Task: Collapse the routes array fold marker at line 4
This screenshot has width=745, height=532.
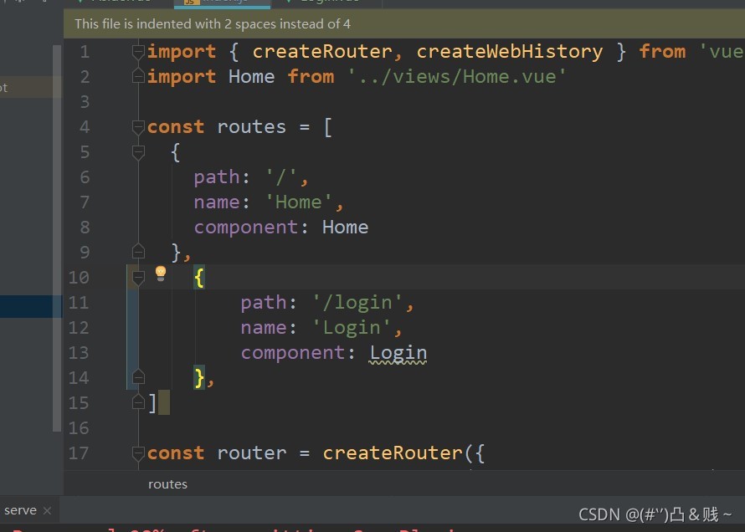Action: pyautogui.click(x=138, y=126)
